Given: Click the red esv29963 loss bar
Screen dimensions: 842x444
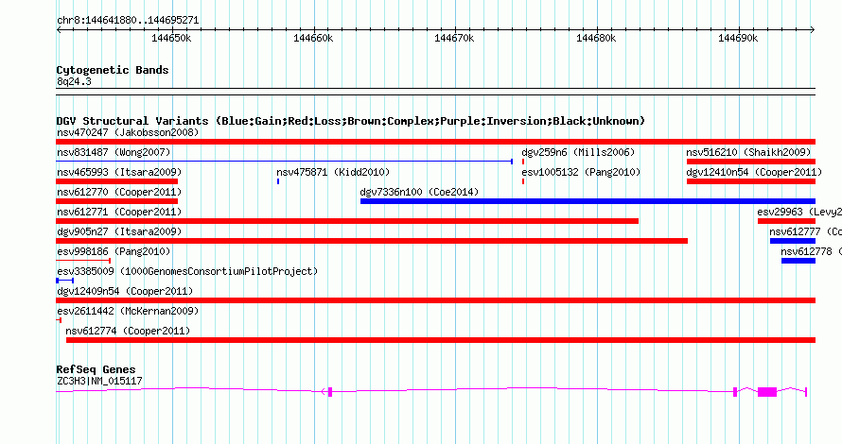Looking at the screenshot, I should tap(786, 221).
